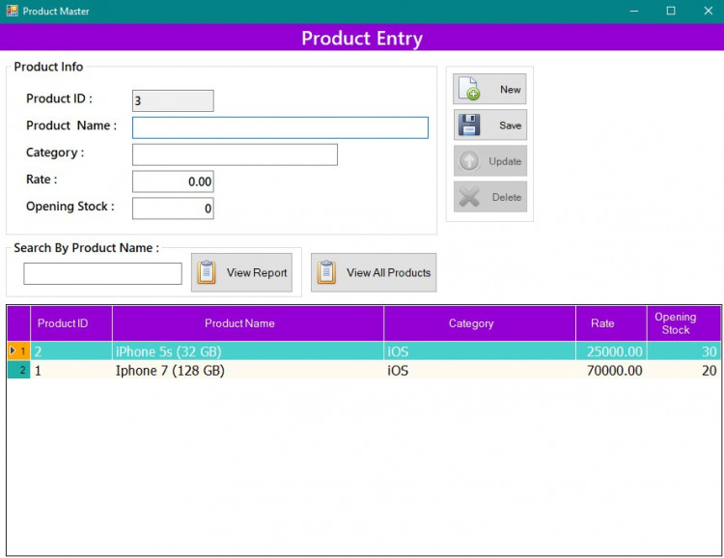Click the Rate input field

[x=173, y=181]
